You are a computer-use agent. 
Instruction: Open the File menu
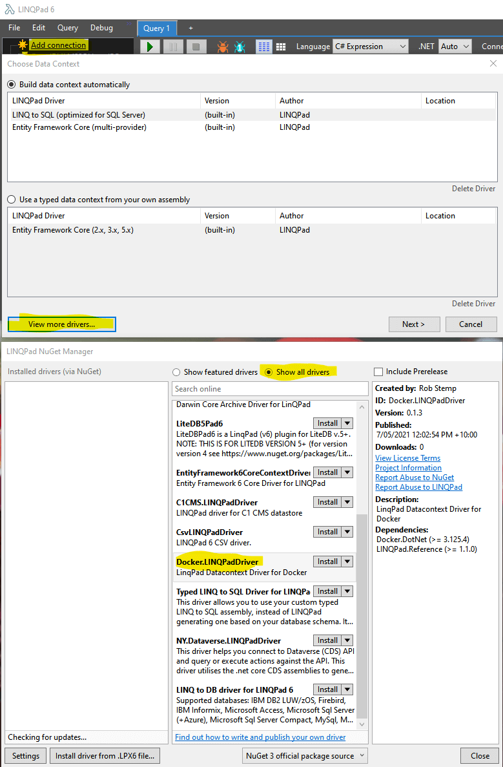14,28
